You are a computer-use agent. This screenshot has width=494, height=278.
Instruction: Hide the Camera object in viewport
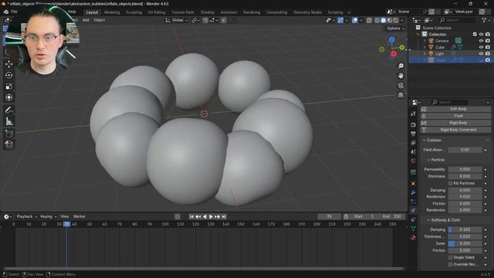481,41
